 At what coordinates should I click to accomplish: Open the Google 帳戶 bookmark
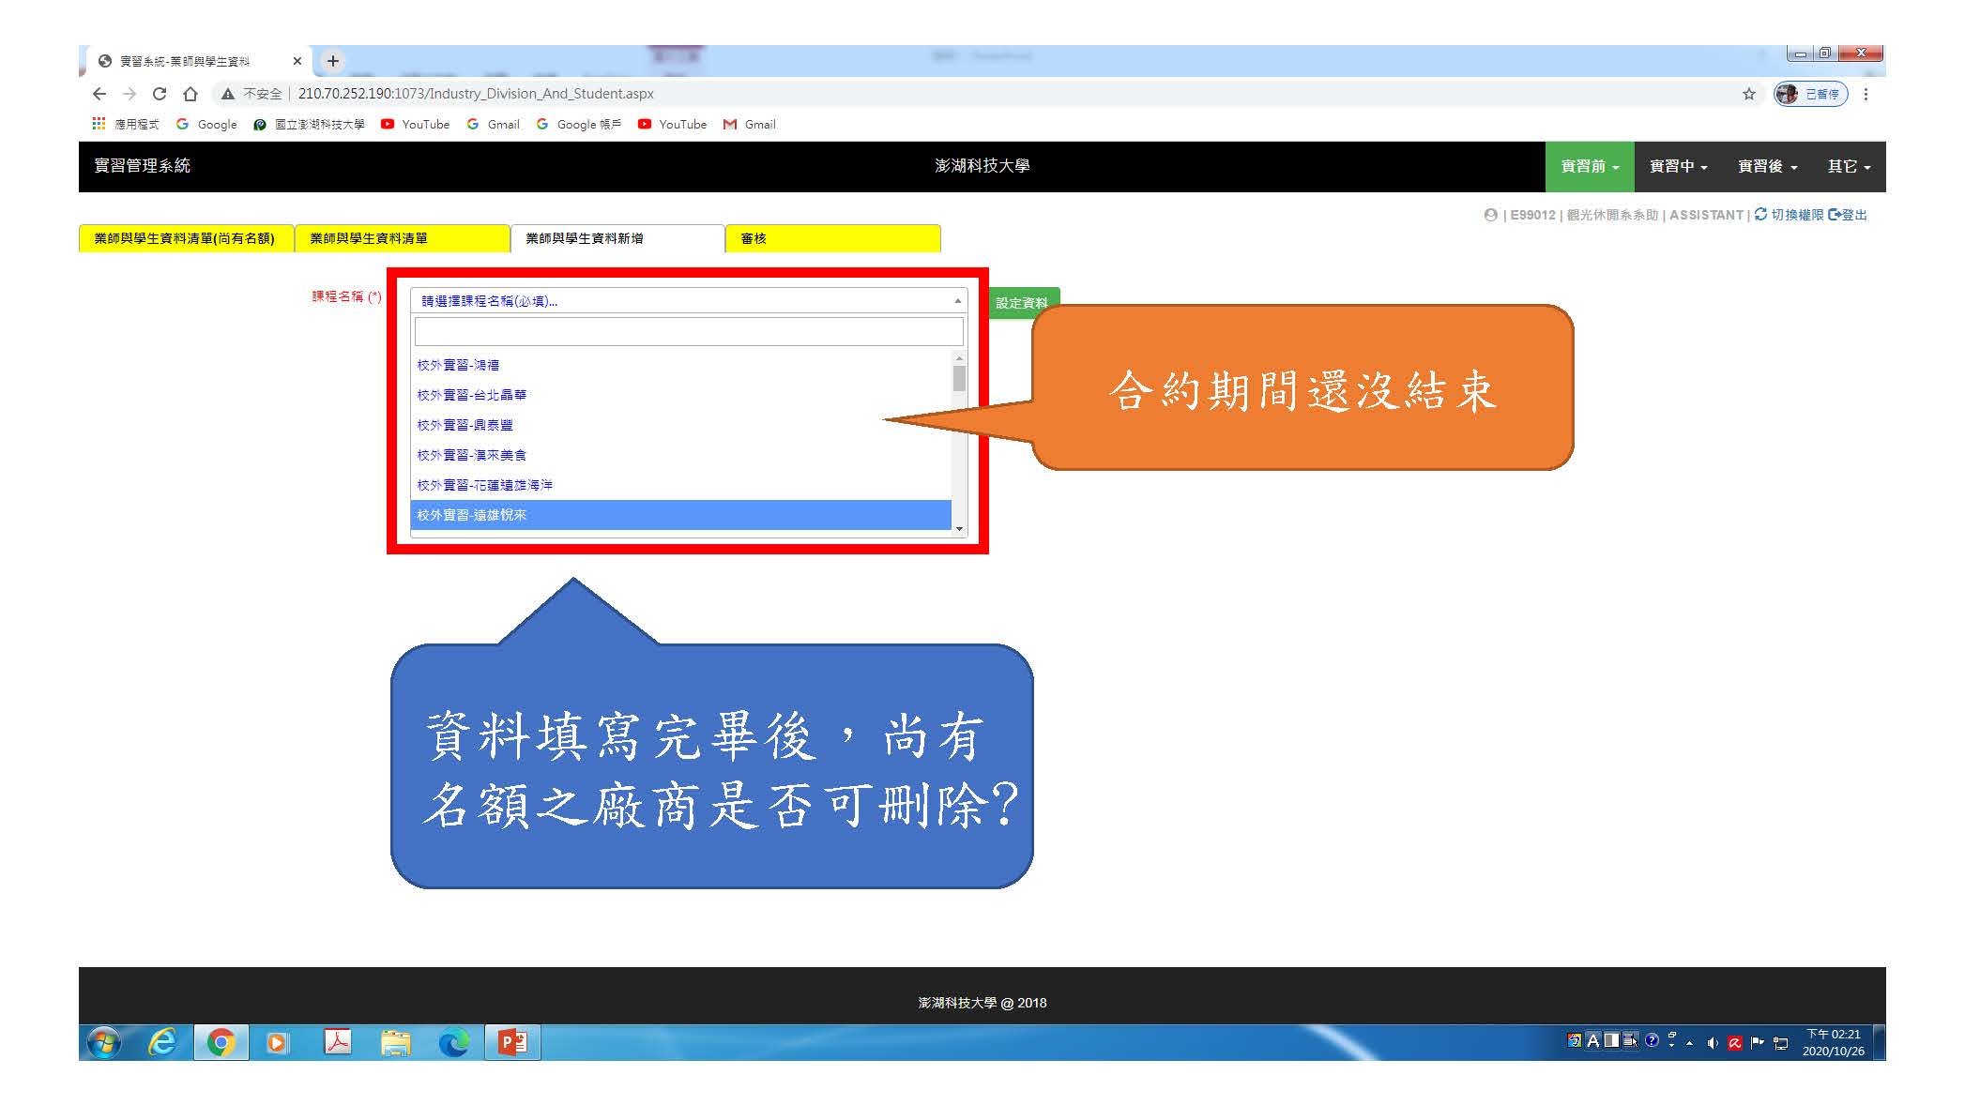pyautogui.click(x=578, y=124)
